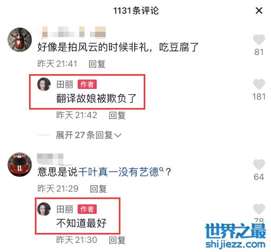The image size is (271, 252).
Task: Expand 展开27条回复 replies
Action: pyautogui.click(x=88, y=135)
